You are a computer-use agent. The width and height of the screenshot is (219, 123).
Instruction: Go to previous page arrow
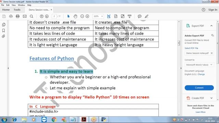click(41, 16)
